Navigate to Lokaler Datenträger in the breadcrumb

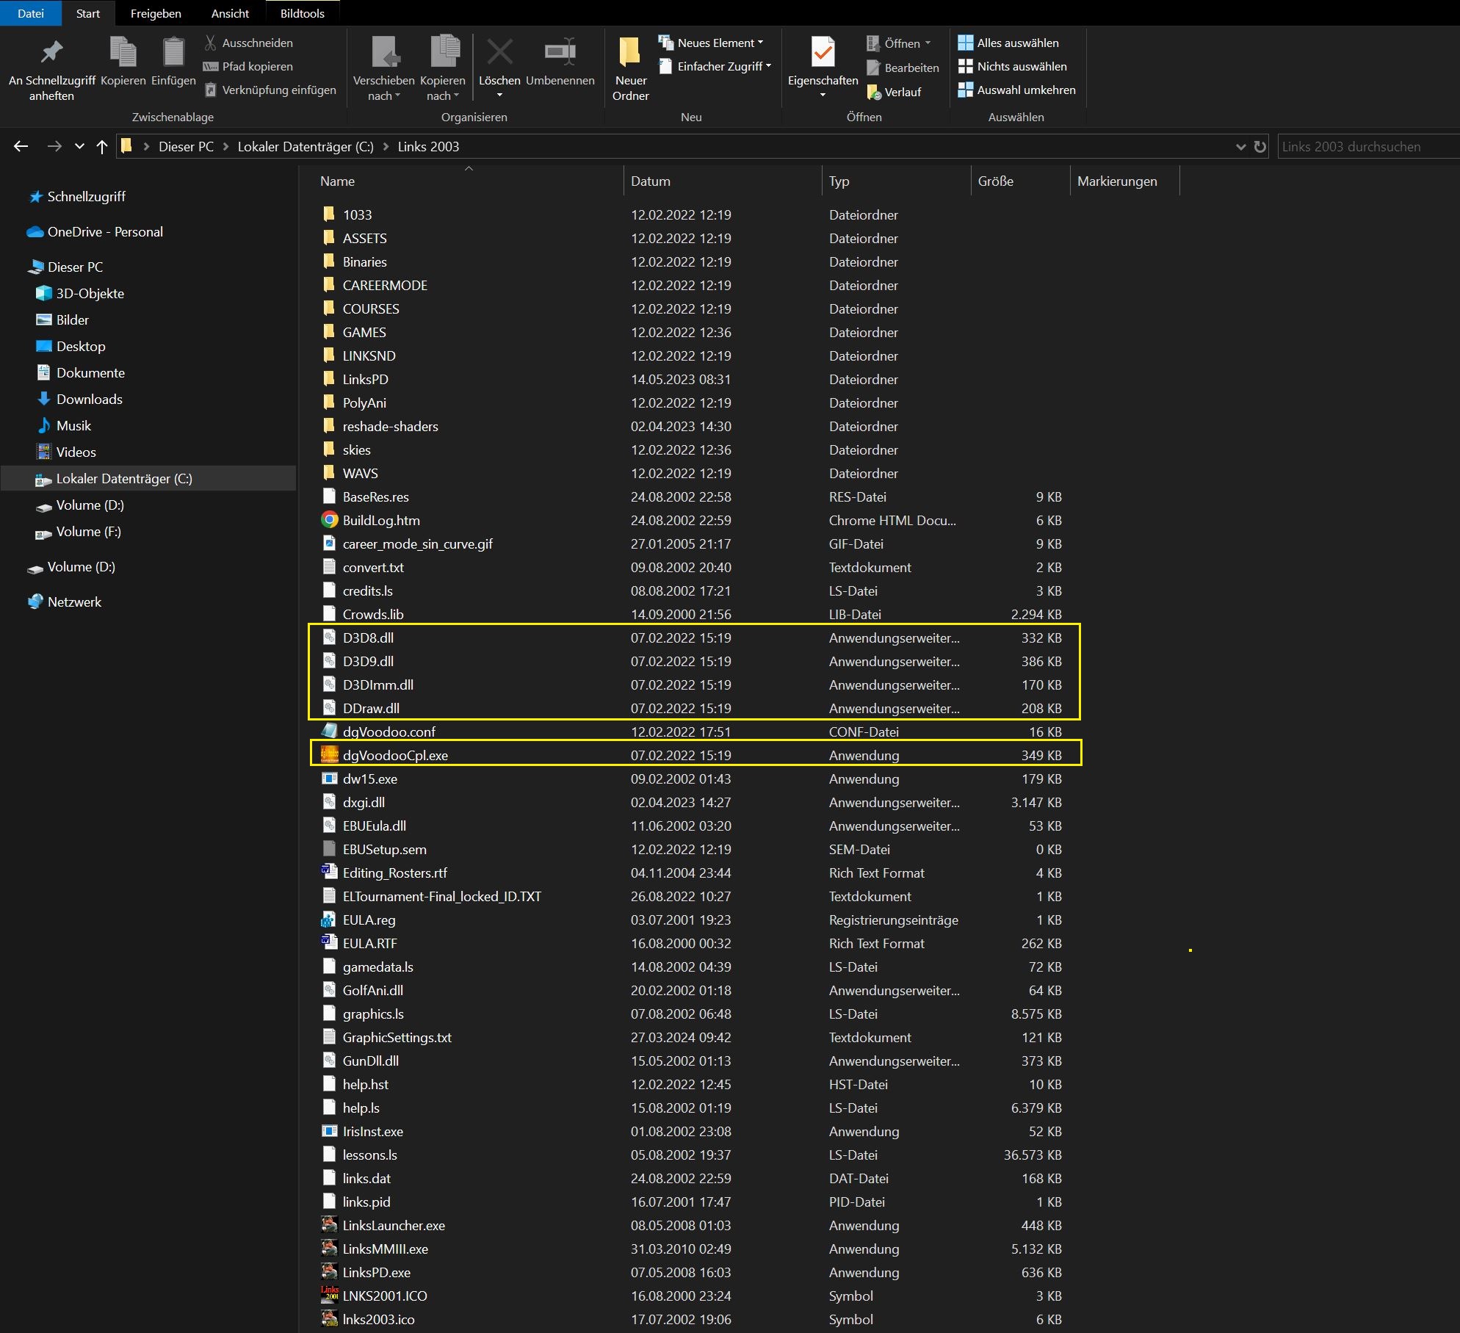tap(304, 146)
